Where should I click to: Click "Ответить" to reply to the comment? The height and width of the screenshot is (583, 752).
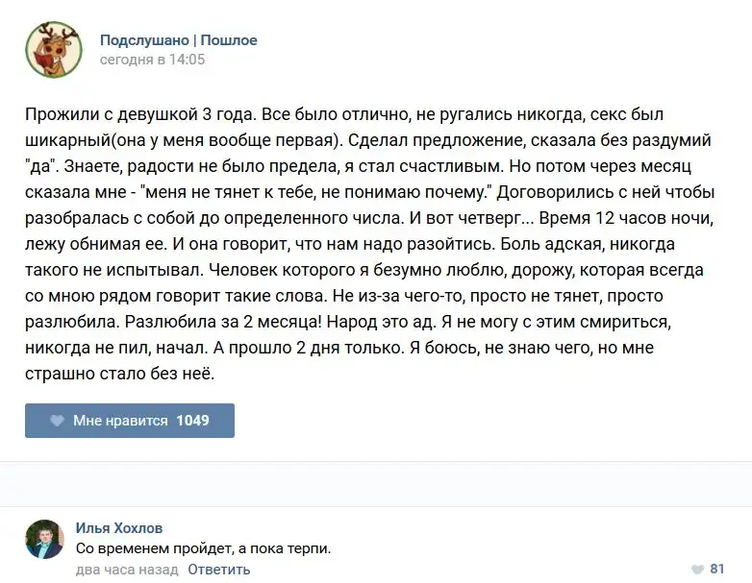219,570
